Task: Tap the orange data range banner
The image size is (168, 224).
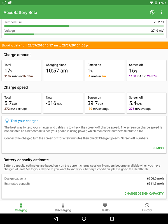Action: click(84, 45)
